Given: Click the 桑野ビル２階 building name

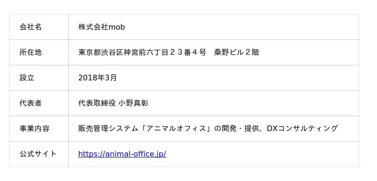Looking at the screenshot, I should (x=237, y=53).
